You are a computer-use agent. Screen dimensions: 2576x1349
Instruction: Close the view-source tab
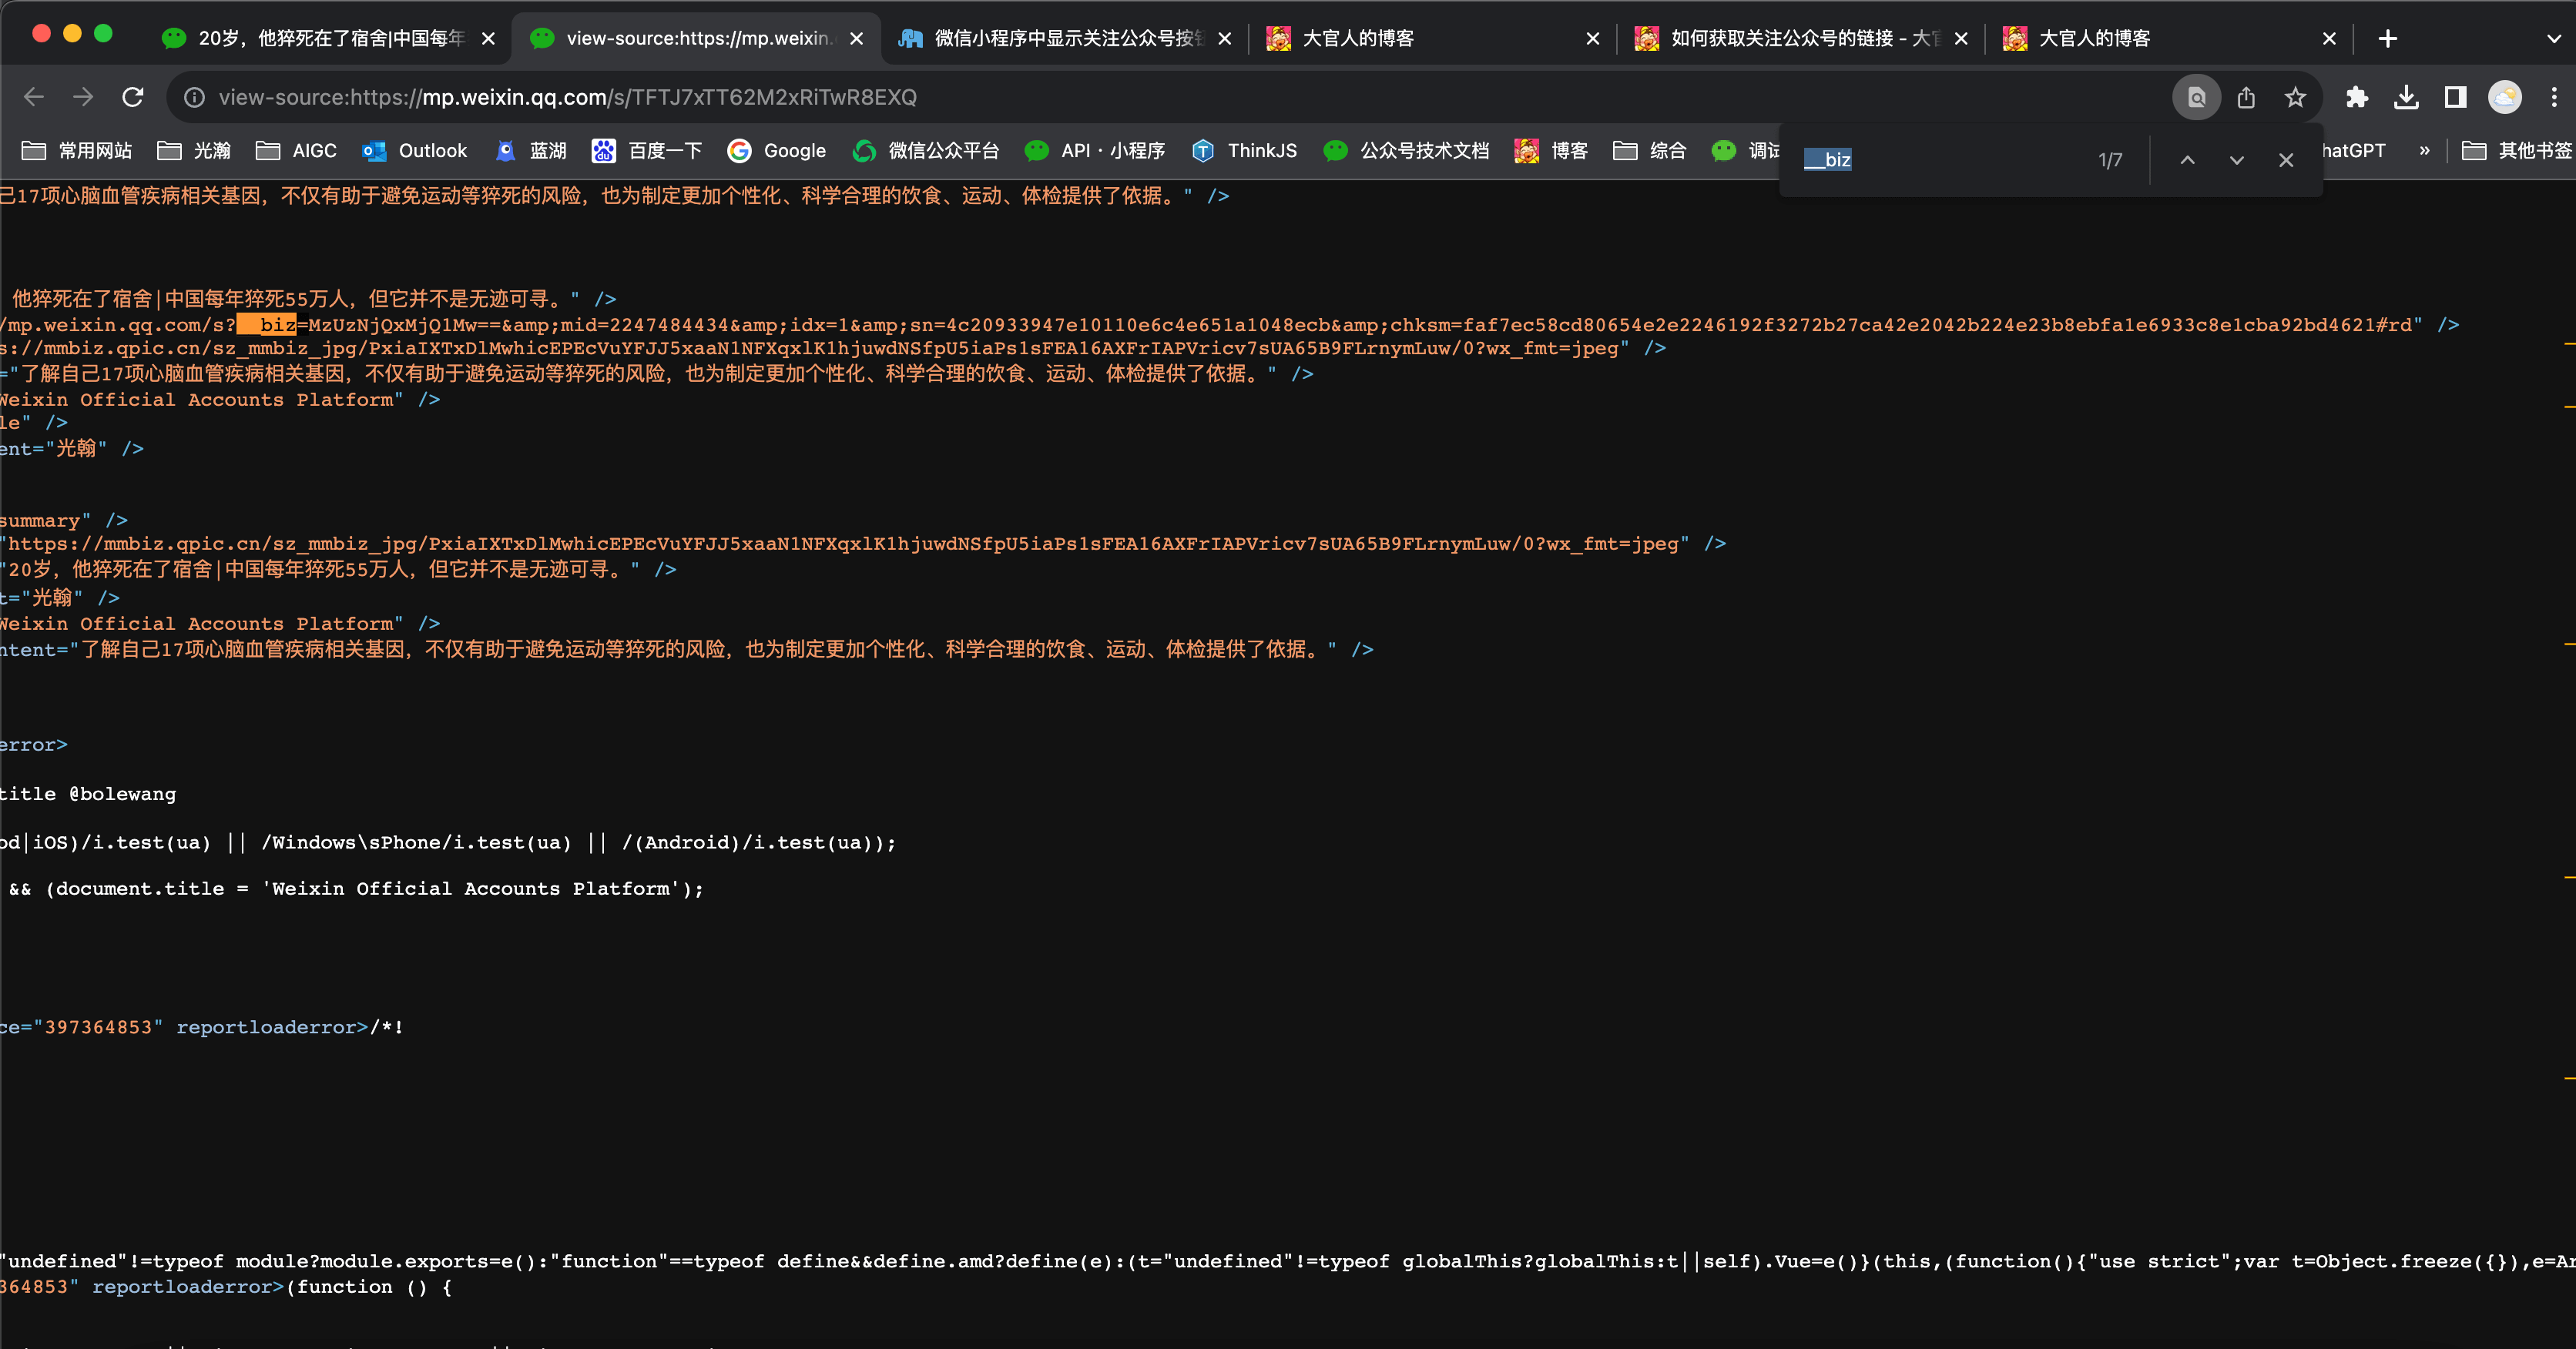(x=856, y=39)
